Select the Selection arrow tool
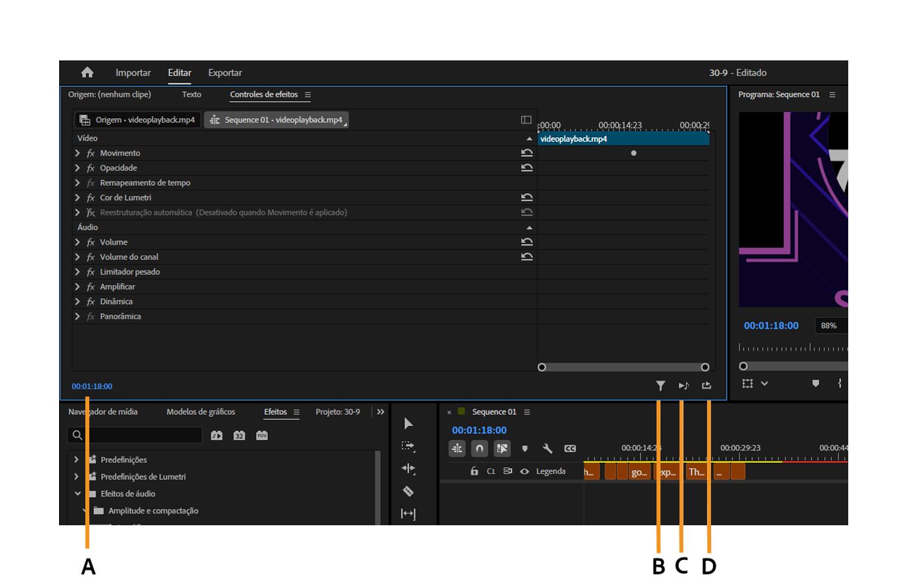Screen dimensions: 906x585 408,423
